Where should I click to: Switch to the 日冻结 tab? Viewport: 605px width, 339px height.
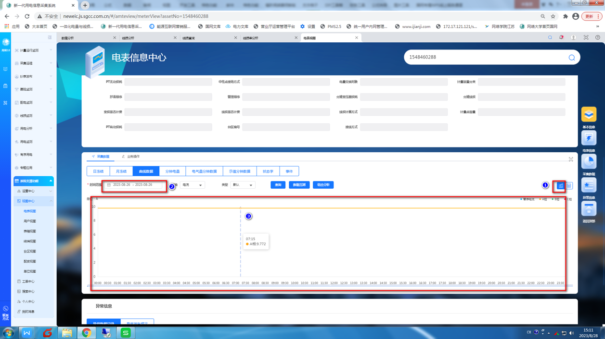(98, 171)
